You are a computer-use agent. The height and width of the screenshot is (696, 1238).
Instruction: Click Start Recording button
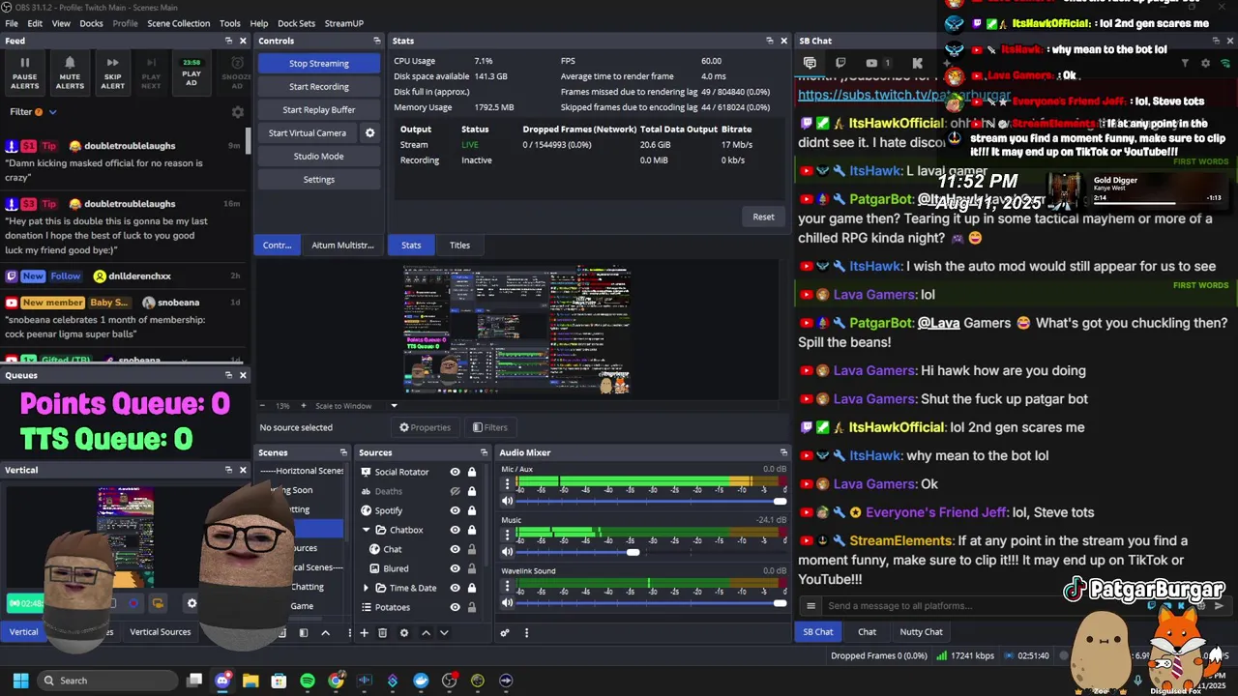(x=319, y=87)
